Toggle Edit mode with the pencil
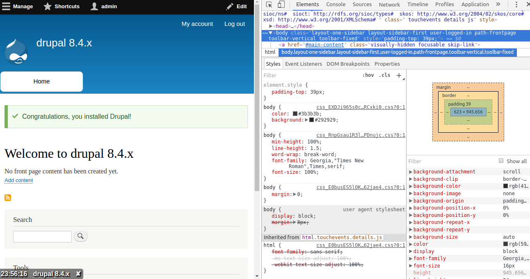This screenshot has width=530, height=279. (236, 7)
